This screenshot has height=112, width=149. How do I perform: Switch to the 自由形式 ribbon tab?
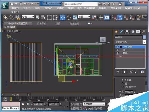pos(41,24)
